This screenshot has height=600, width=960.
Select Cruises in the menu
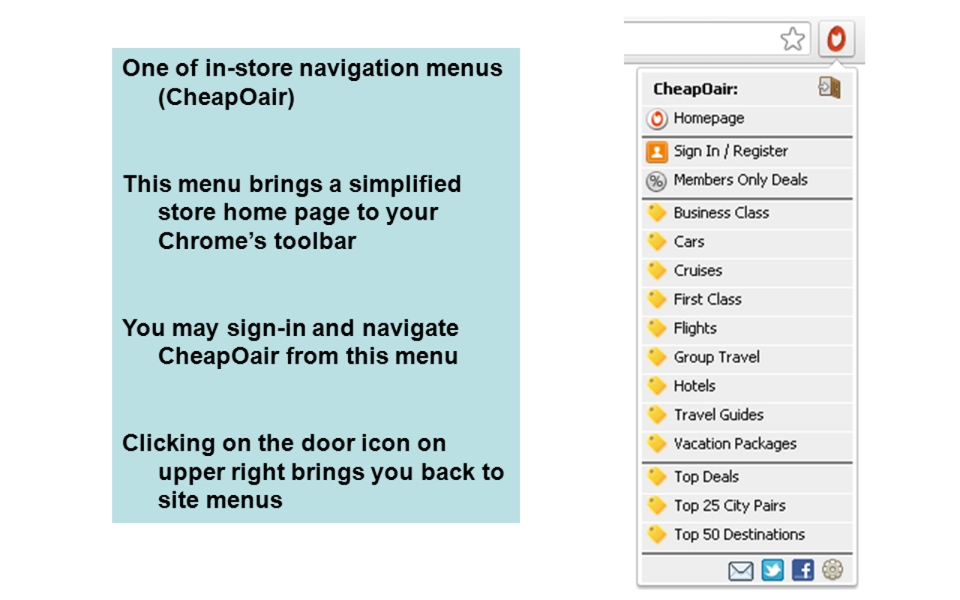697,271
